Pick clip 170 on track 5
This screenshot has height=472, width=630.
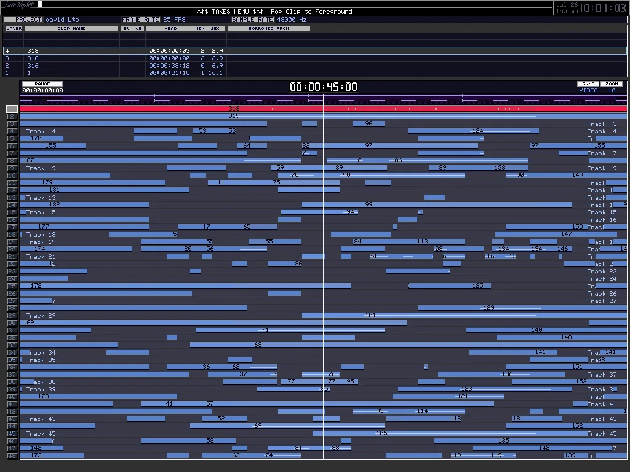(41, 138)
